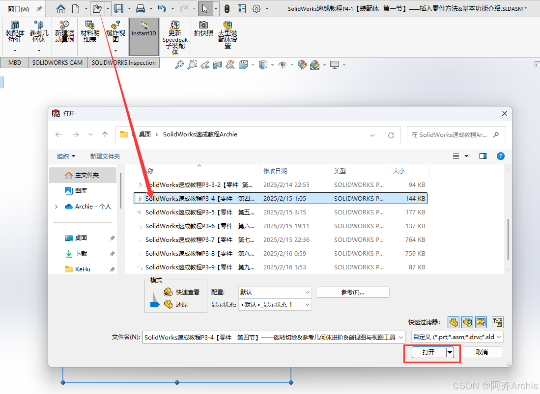Open the 窗口(W) menu
Image resolution: width=540 pixels, height=394 pixels.
point(18,9)
